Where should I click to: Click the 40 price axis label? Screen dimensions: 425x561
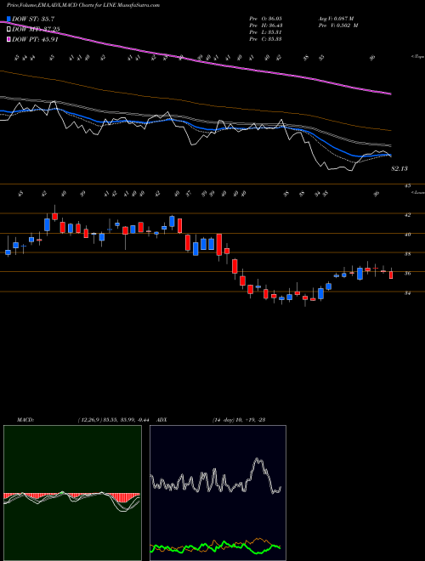[407, 235]
